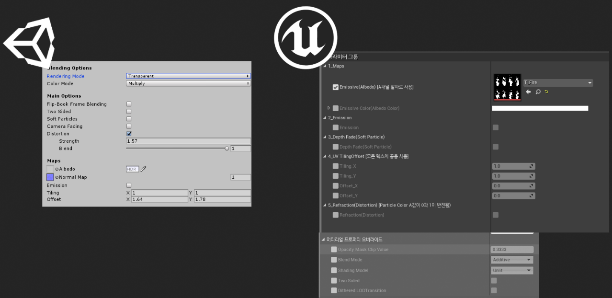Image resolution: width=612 pixels, height=298 pixels.
Task: Reset T_Fire texture with the yellow arrow
Action: pyautogui.click(x=546, y=92)
